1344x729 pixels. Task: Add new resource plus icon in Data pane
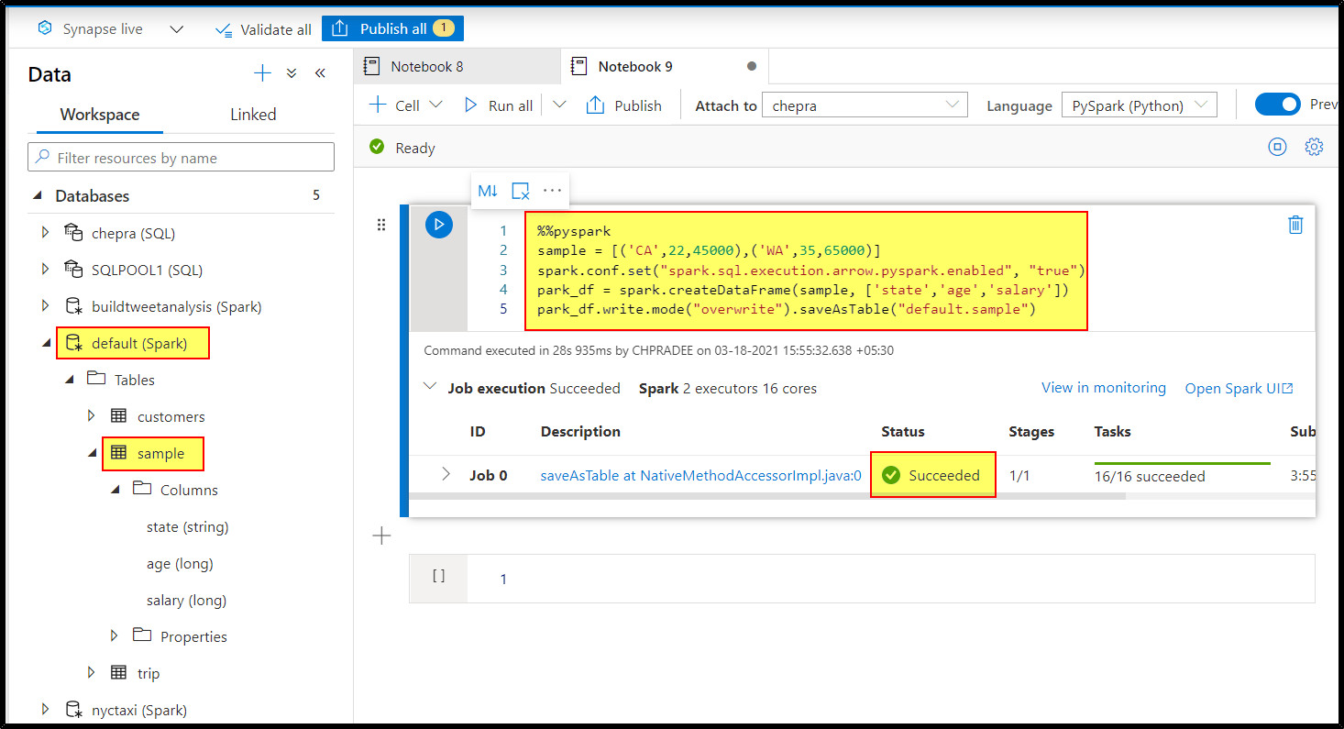(x=262, y=73)
